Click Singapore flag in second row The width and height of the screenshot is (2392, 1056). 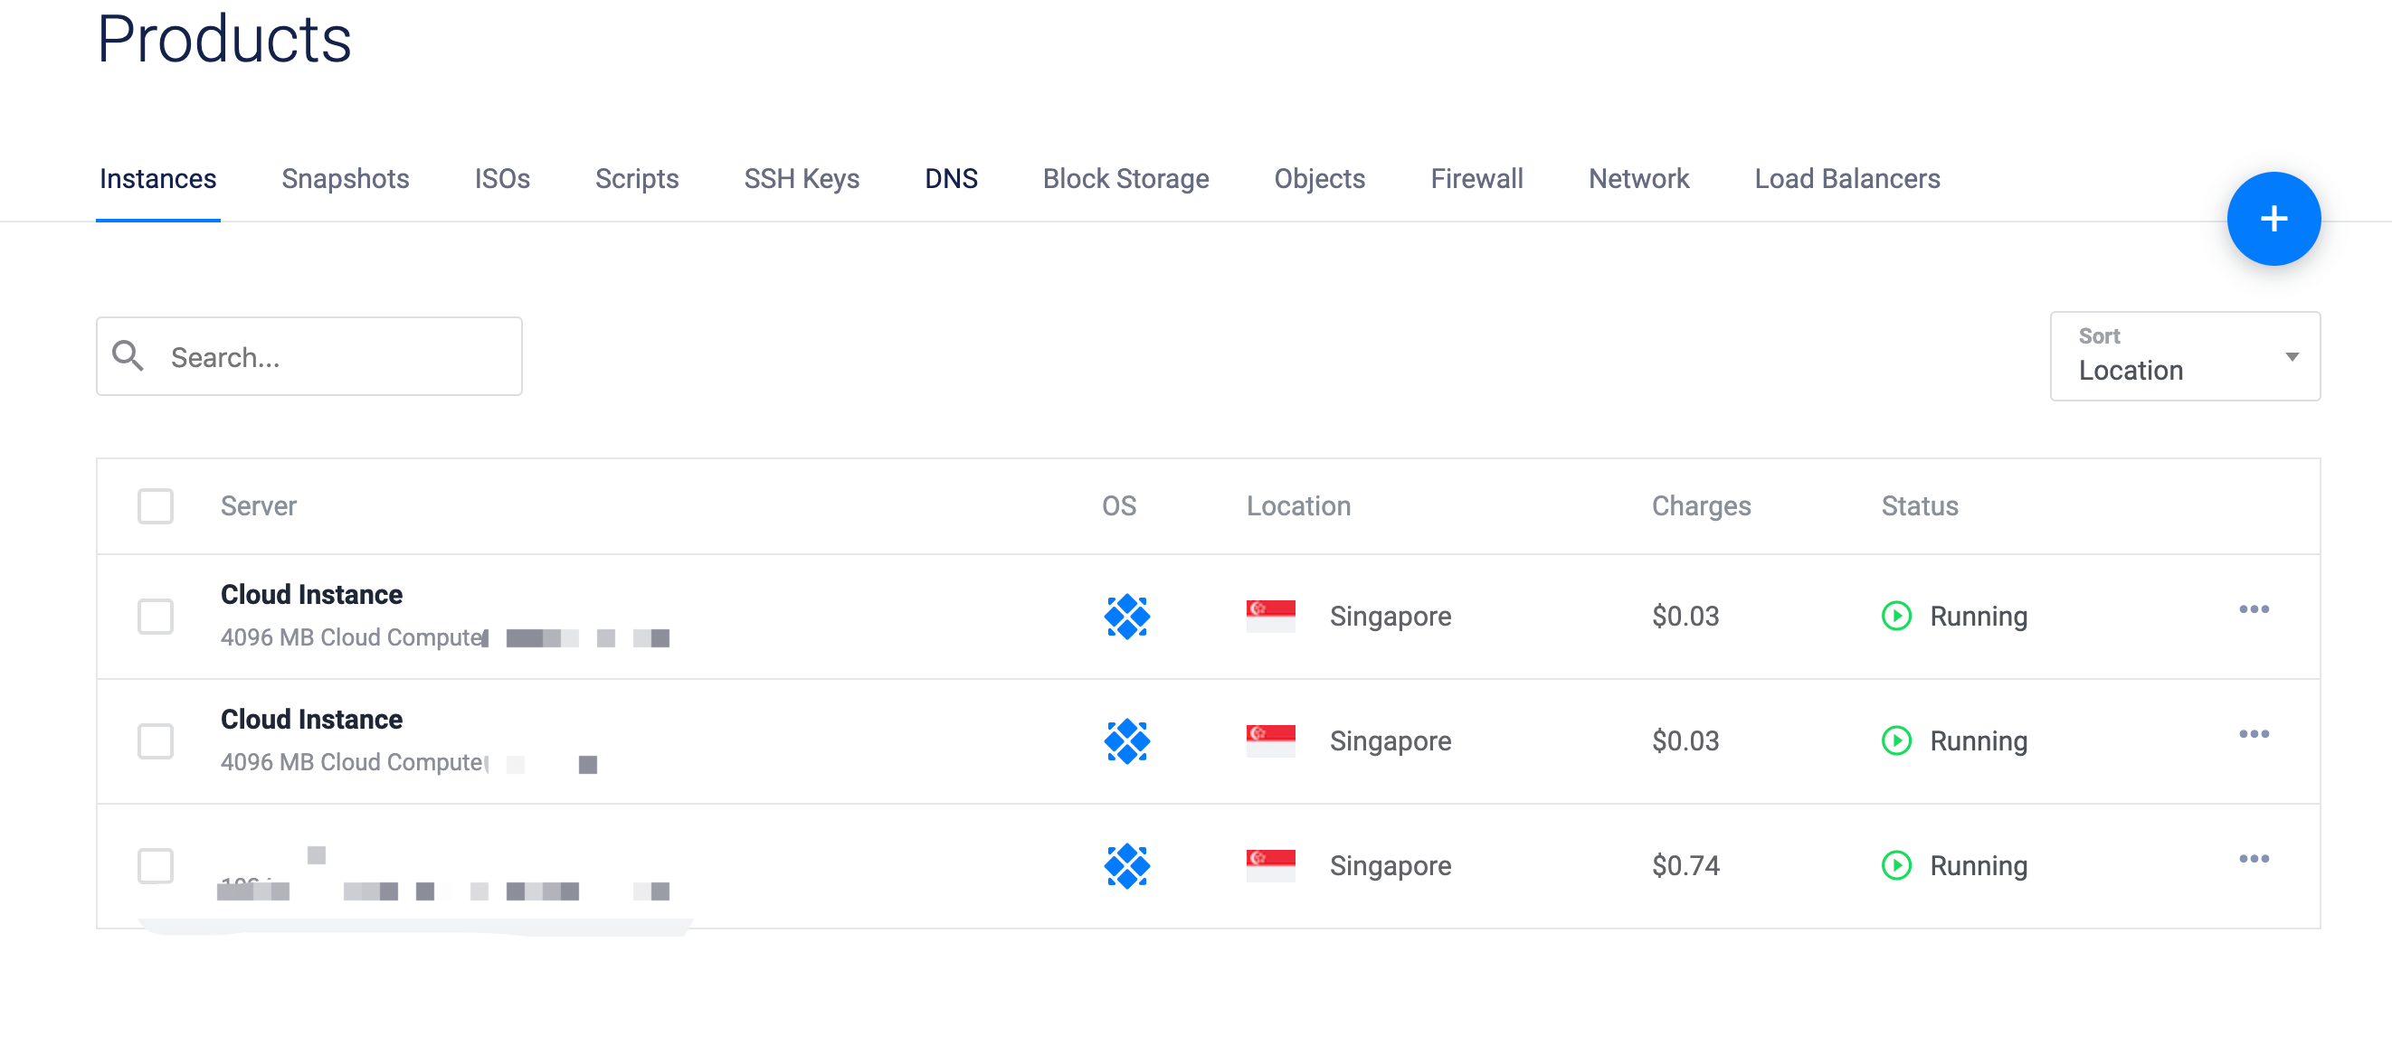1269,740
